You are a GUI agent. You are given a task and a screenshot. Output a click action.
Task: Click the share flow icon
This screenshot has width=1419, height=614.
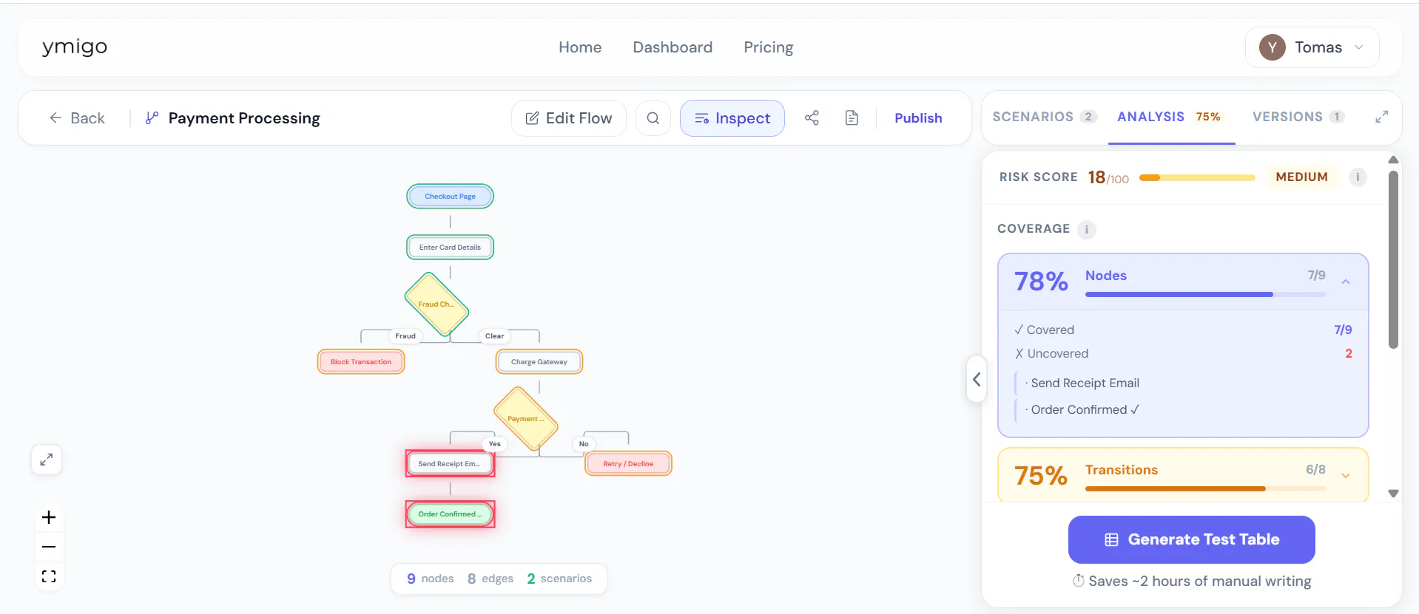[812, 118]
